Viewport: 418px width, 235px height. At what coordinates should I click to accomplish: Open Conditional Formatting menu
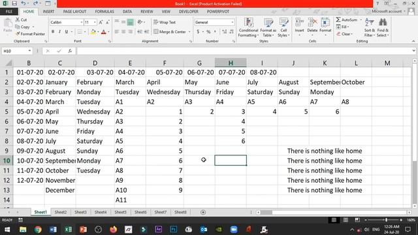[x=248, y=27]
